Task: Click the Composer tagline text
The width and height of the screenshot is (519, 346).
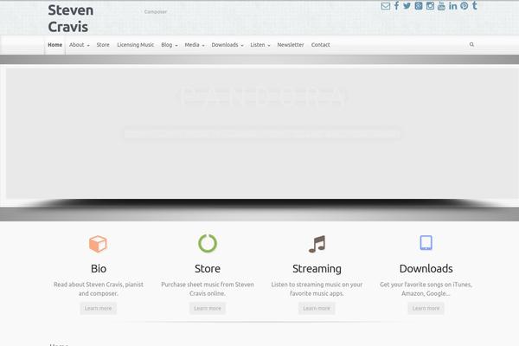Action: [156, 11]
